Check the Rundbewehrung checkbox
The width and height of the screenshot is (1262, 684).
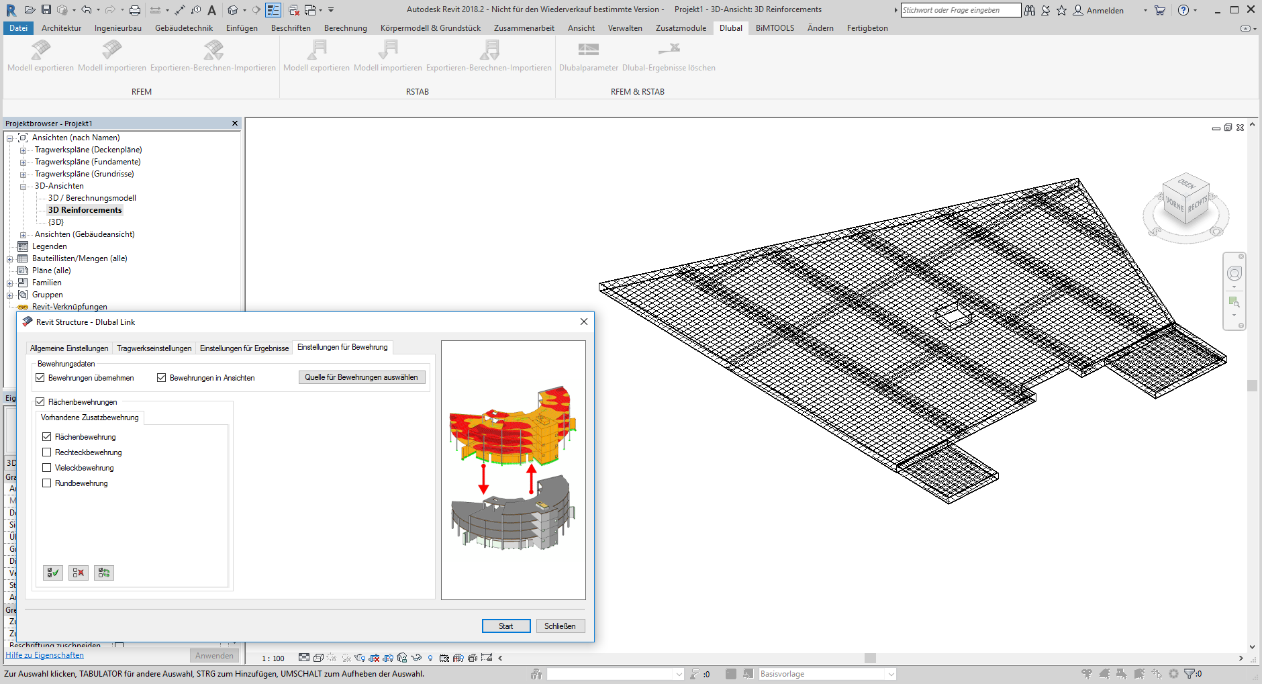[47, 483]
